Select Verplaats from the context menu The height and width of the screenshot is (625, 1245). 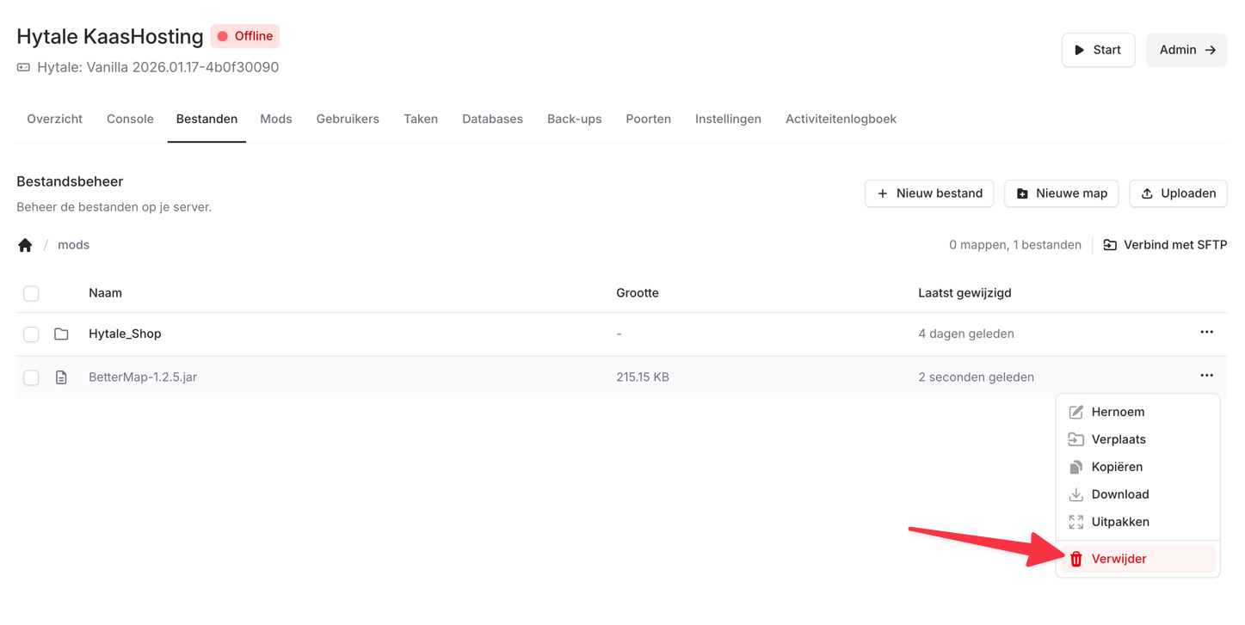tap(1118, 439)
